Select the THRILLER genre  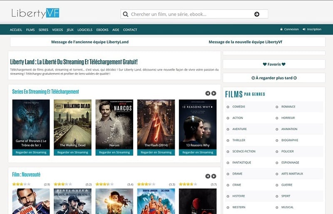point(239,140)
